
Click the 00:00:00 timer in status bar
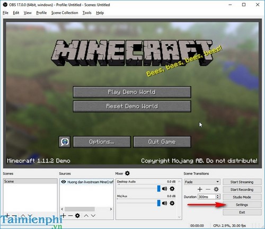[197, 226]
